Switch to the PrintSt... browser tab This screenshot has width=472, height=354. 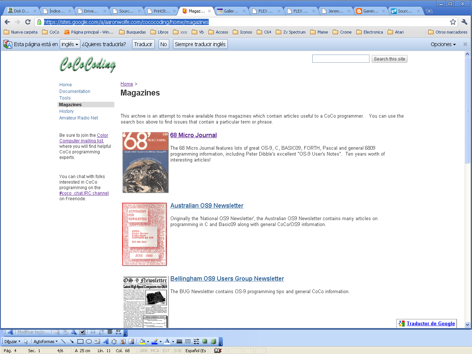tap(162, 11)
